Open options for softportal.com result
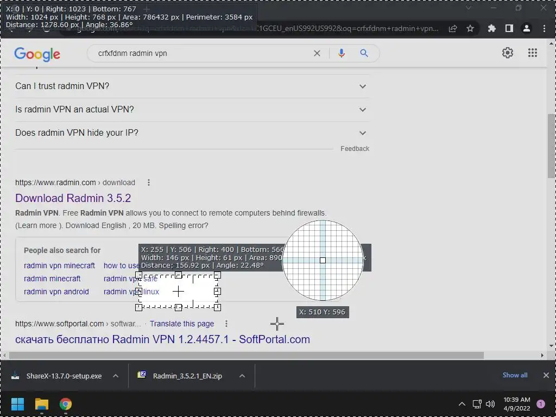 click(226, 324)
